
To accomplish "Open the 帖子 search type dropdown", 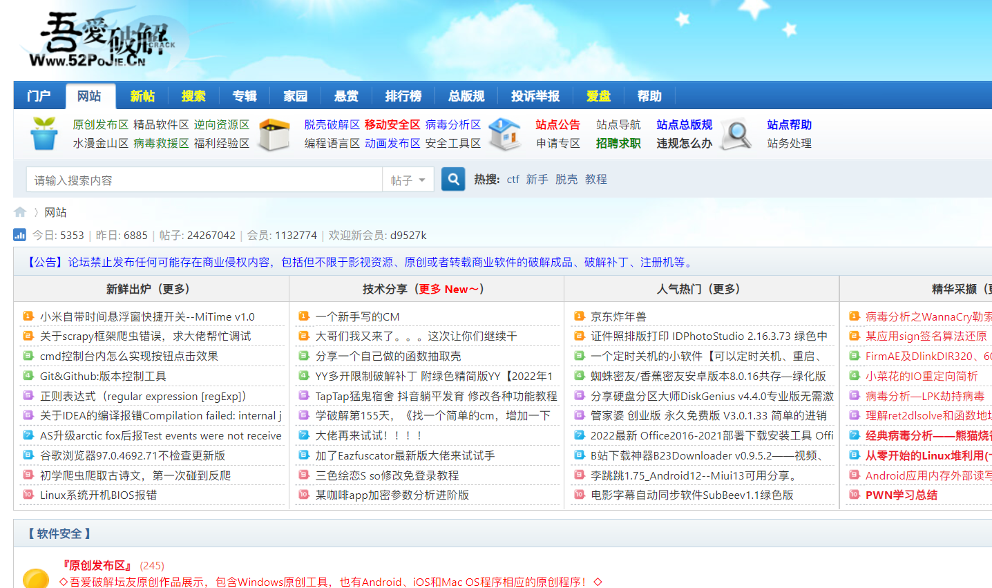I will tap(408, 180).
